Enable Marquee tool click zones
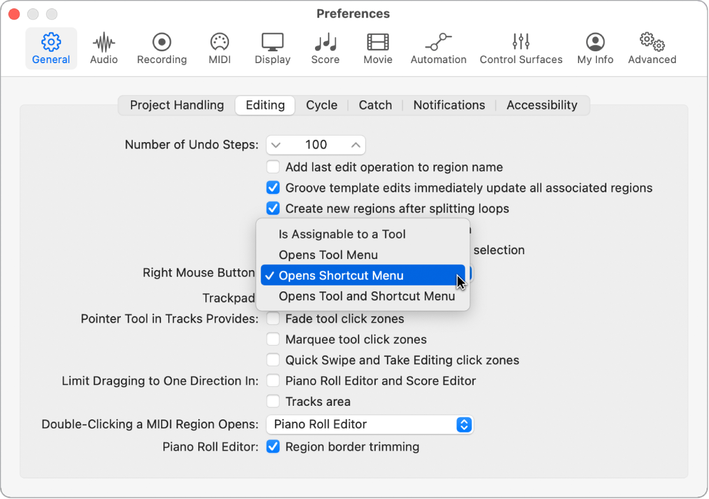The image size is (709, 499). [273, 340]
